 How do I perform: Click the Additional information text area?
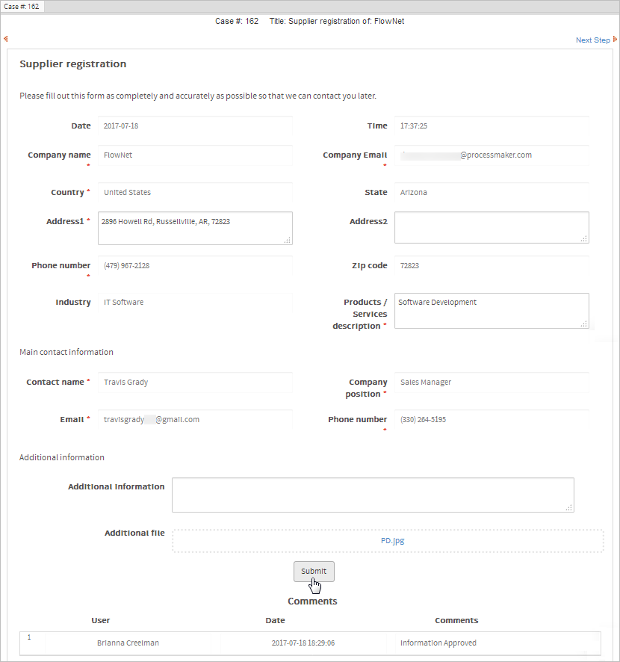372,495
